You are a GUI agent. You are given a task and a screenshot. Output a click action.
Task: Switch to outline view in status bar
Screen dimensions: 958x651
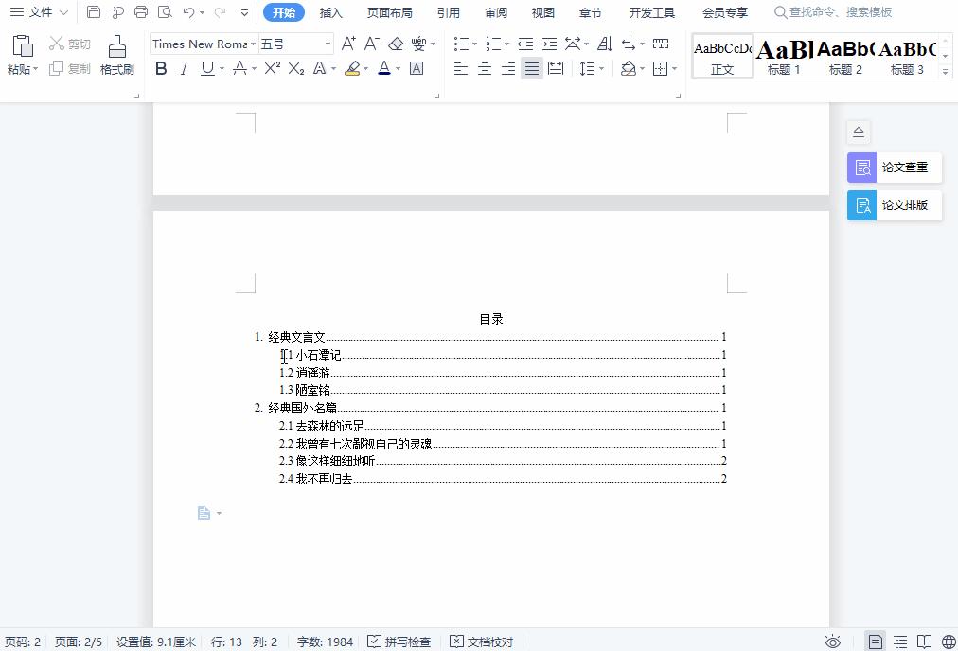900,642
